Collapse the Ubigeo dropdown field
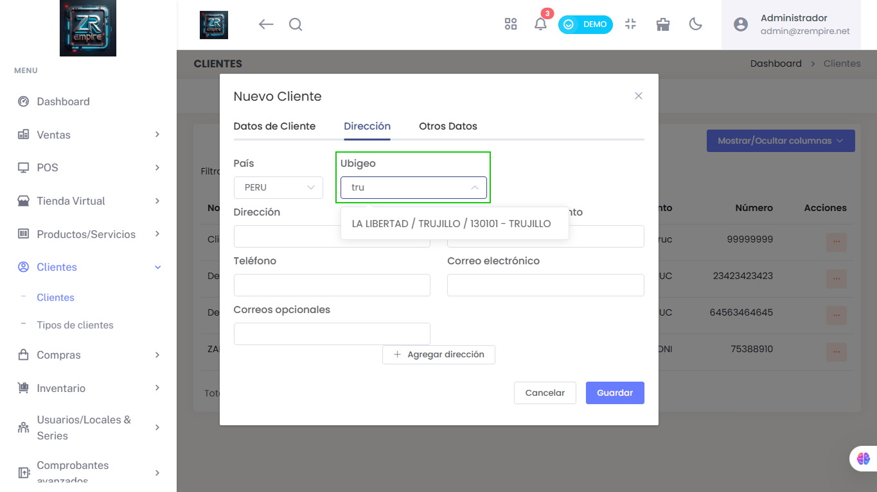Image resolution: width=877 pixels, height=492 pixels. [x=414, y=187]
